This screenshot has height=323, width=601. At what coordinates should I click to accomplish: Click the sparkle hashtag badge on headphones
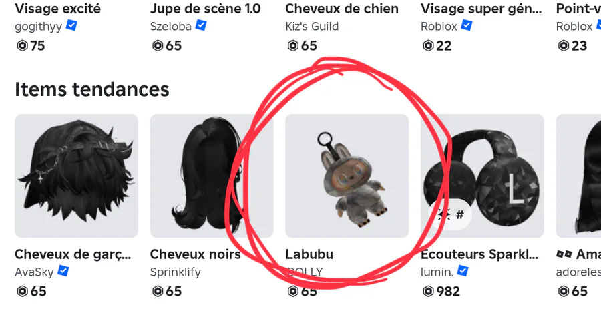click(x=451, y=215)
